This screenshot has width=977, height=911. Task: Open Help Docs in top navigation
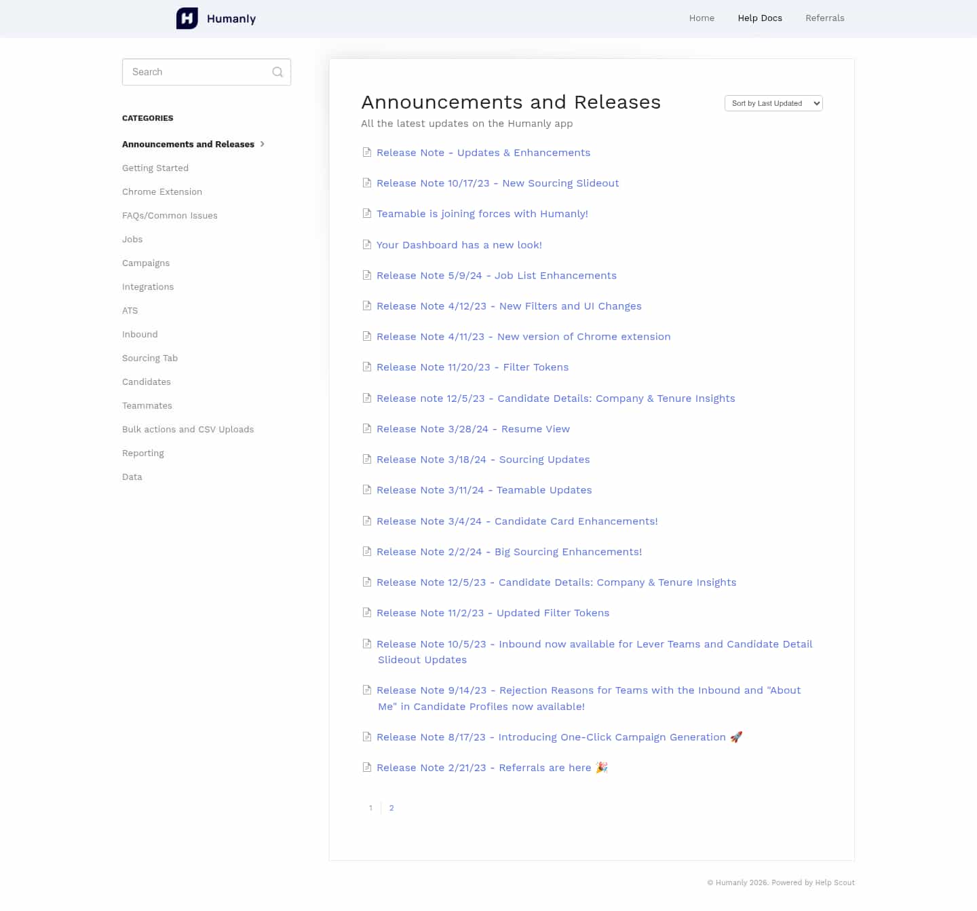760,18
